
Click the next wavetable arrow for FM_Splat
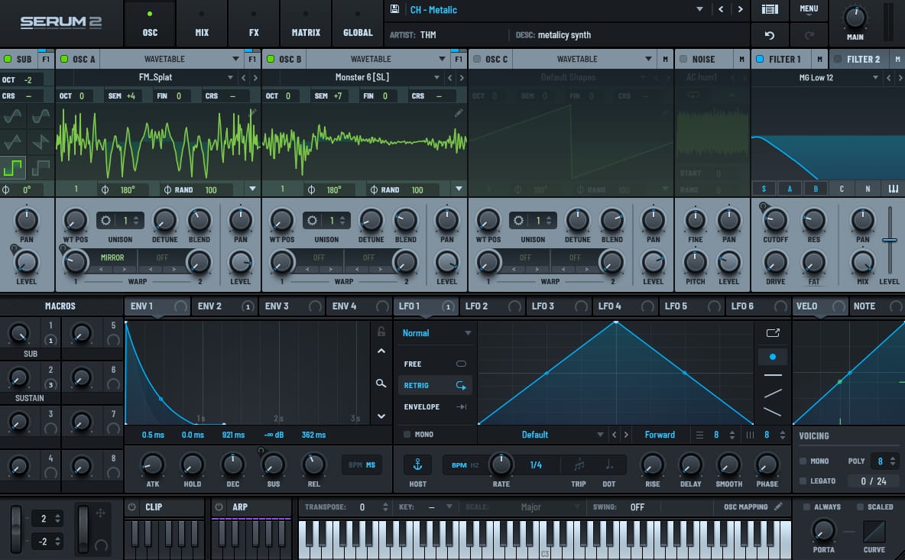point(256,77)
